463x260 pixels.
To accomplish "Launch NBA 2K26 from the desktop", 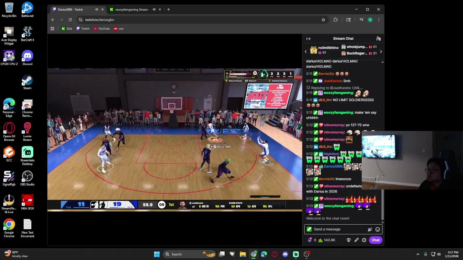I will [x=27, y=203].
